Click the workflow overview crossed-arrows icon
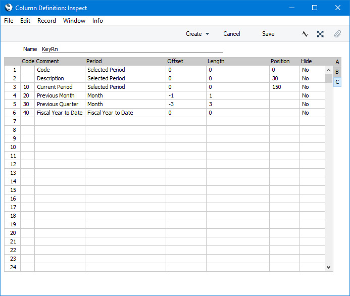The width and height of the screenshot is (350, 296). click(x=320, y=34)
